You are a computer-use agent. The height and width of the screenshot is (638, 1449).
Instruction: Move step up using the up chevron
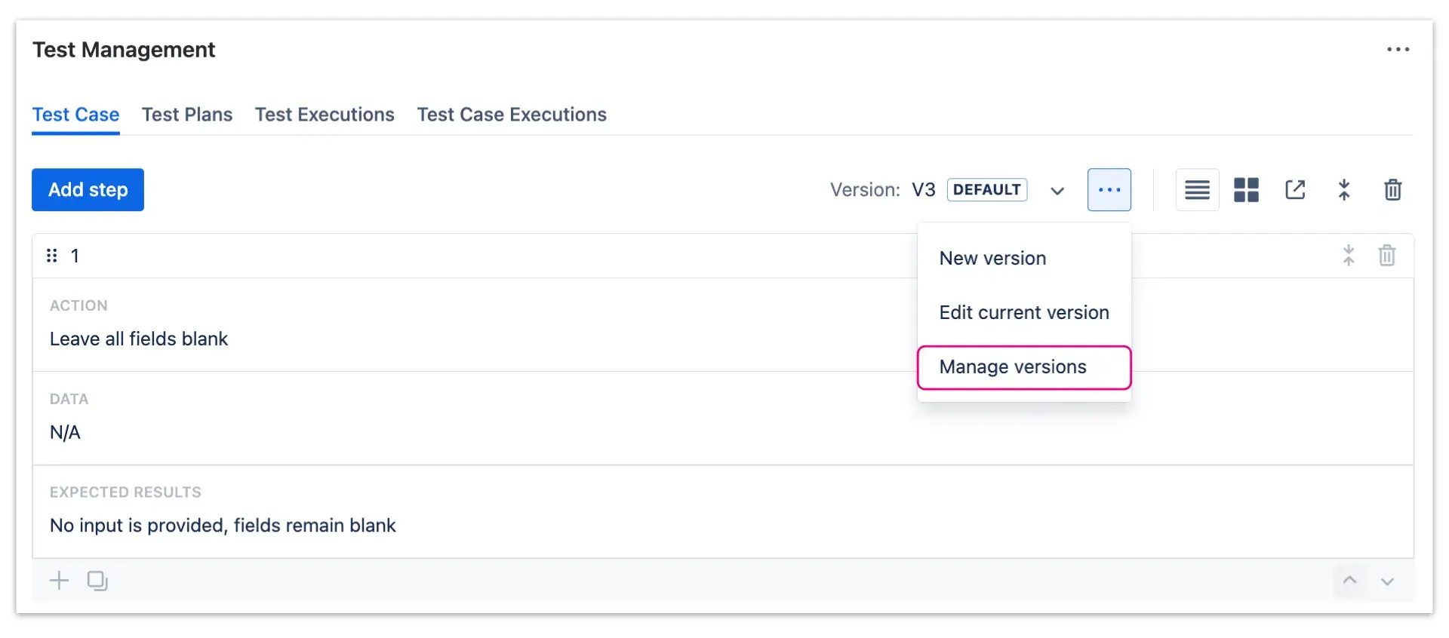(1349, 581)
